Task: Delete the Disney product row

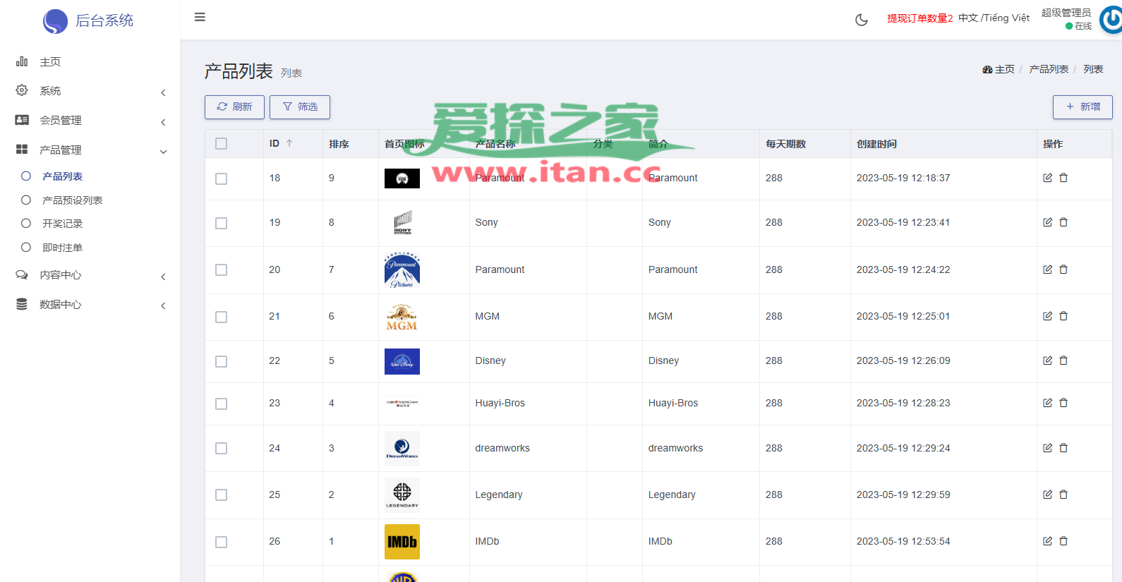Action: (1063, 360)
